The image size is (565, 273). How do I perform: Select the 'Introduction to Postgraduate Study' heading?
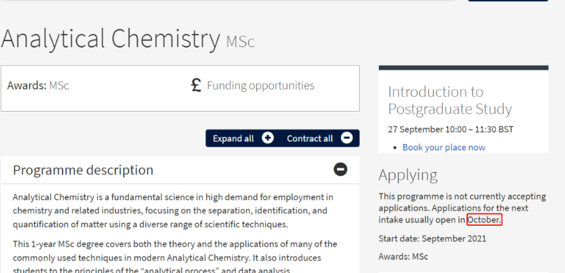point(449,100)
